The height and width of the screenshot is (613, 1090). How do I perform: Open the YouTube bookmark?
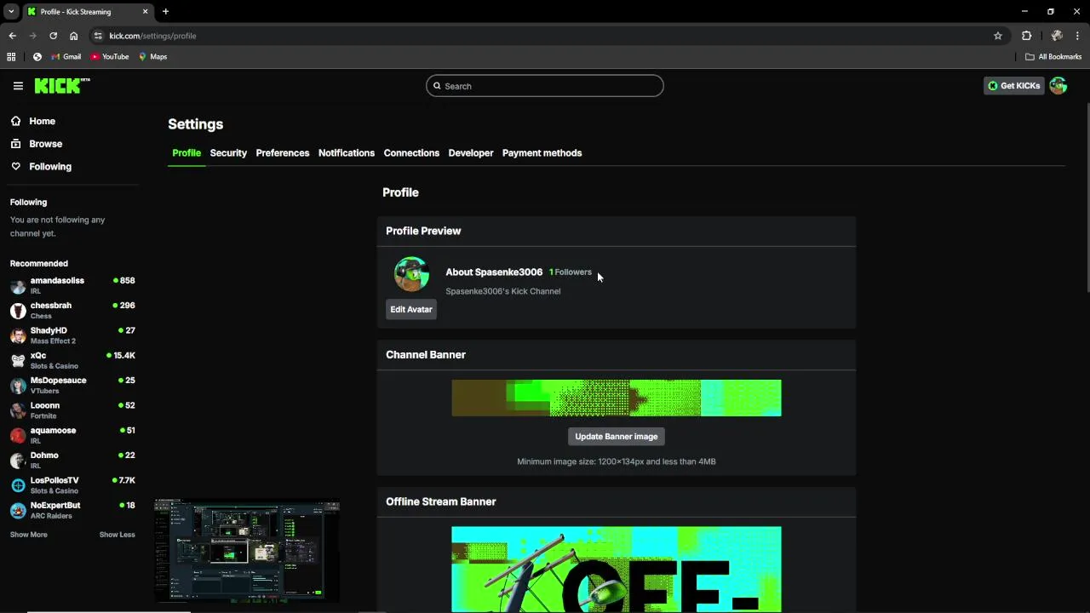[x=110, y=57]
